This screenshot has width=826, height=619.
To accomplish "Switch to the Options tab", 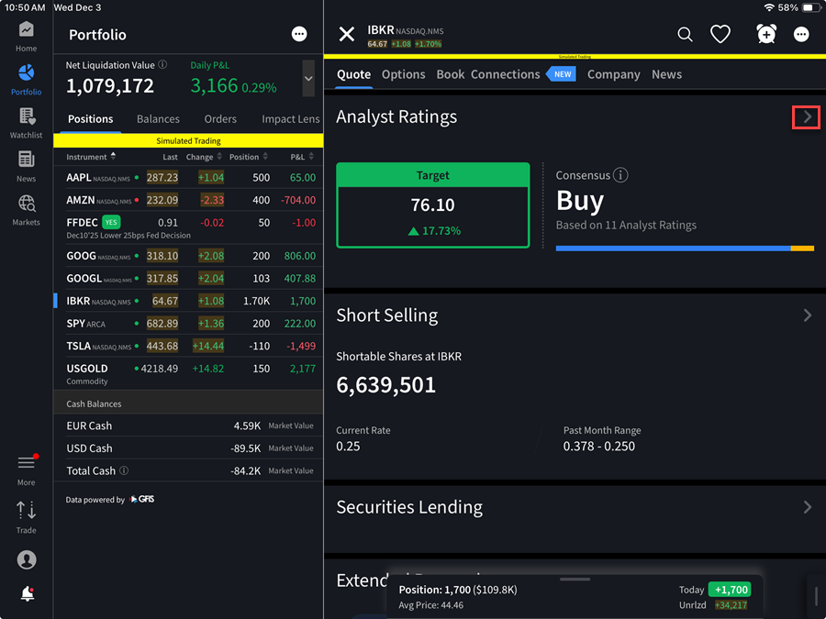I will coord(403,74).
